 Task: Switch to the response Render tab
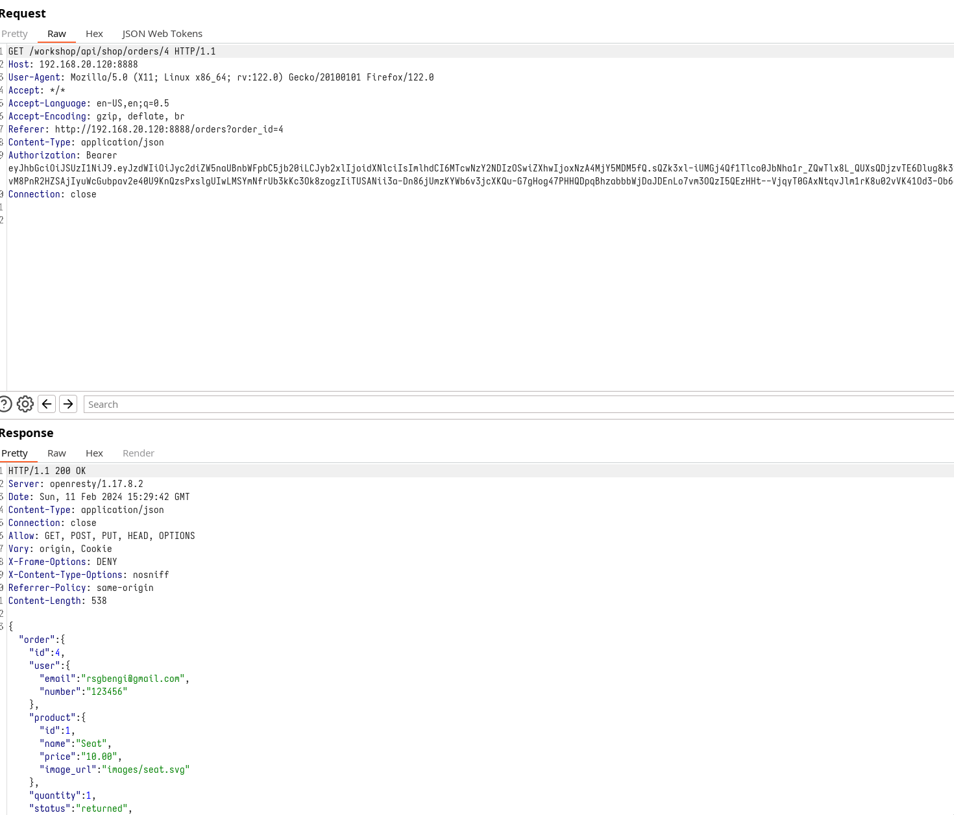tap(138, 453)
